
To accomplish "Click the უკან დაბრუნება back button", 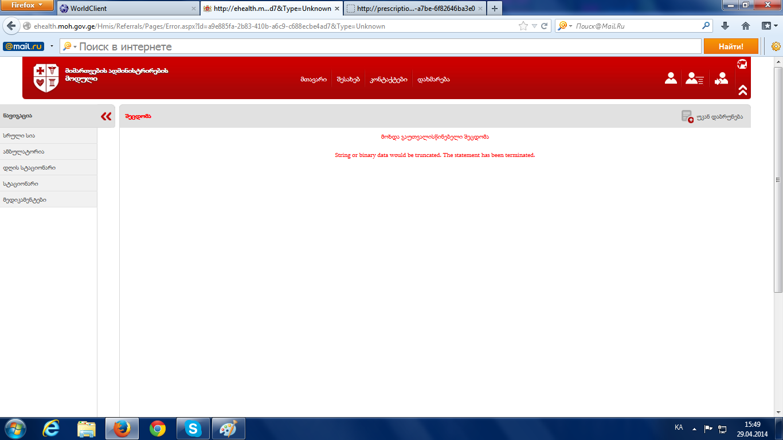I will point(712,116).
